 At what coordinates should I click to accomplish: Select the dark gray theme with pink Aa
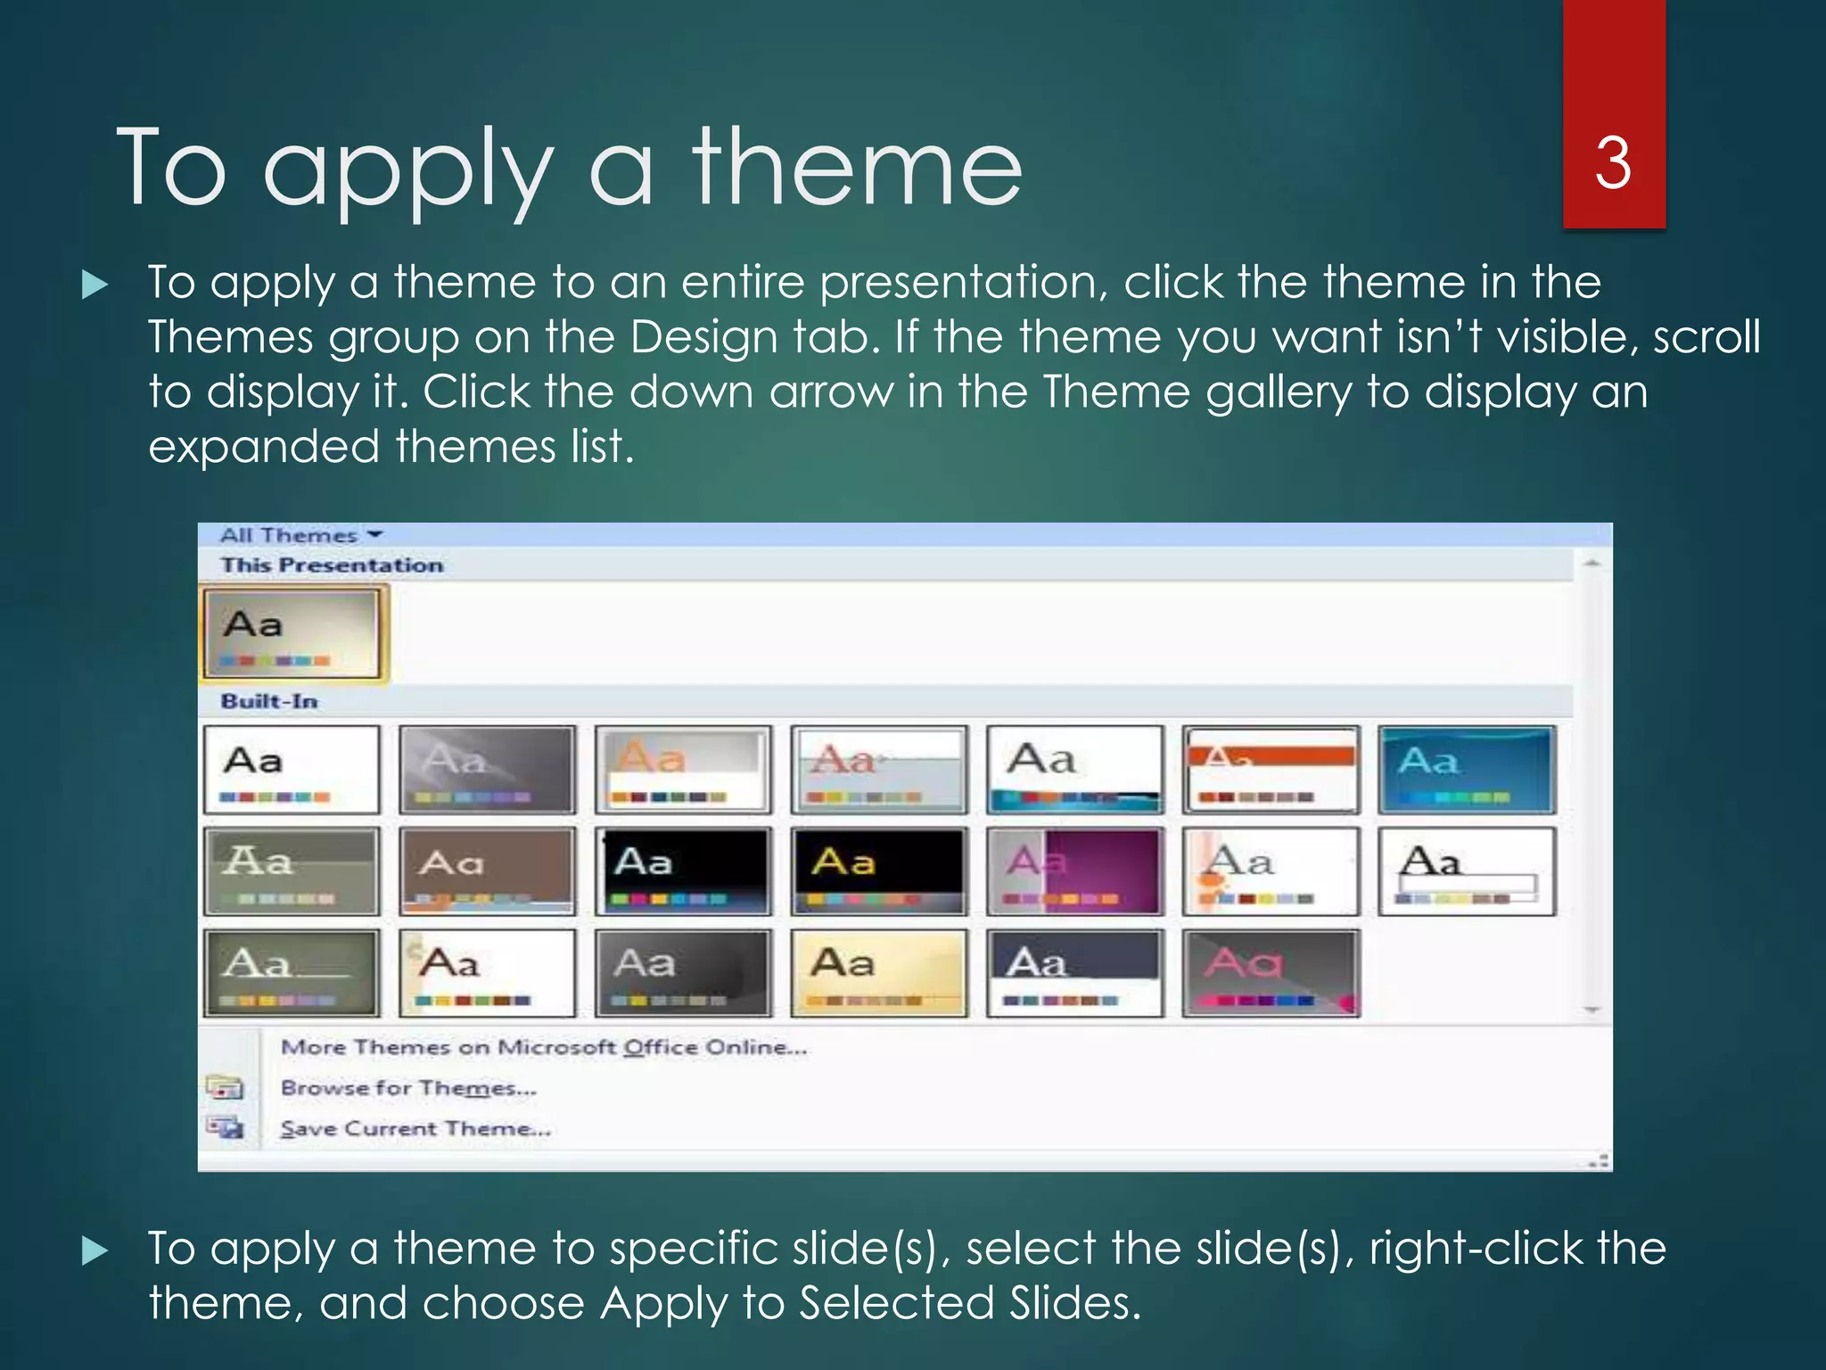(1271, 973)
